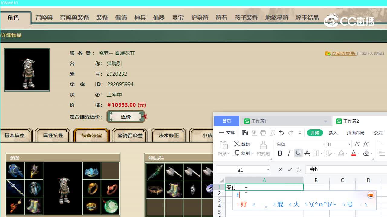This screenshot has height=217, width=387.
Task: Click the Print icon in WPS toolbar
Action: tap(263, 133)
